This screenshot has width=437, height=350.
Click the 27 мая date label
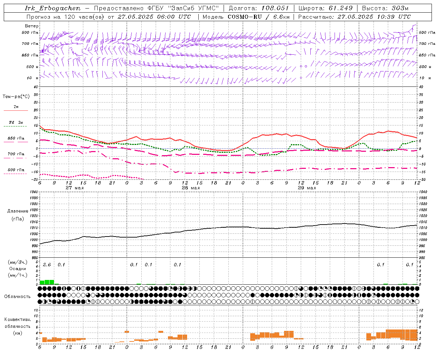point(74,188)
